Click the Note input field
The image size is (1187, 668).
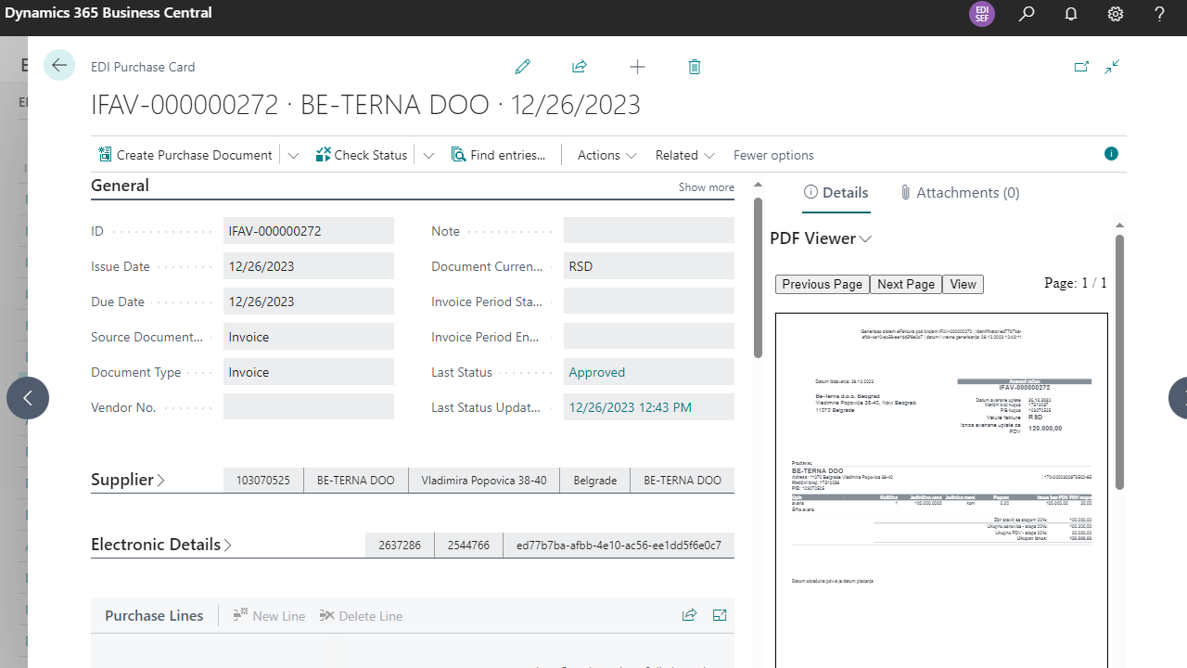[x=648, y=231]
